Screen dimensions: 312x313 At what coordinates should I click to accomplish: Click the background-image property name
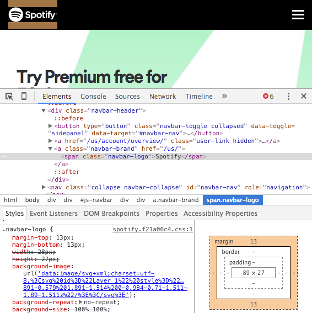tap(41, 266)
